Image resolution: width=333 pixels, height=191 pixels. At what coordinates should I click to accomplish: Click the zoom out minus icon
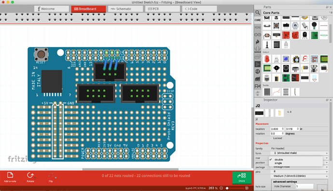tap(222, 188)
